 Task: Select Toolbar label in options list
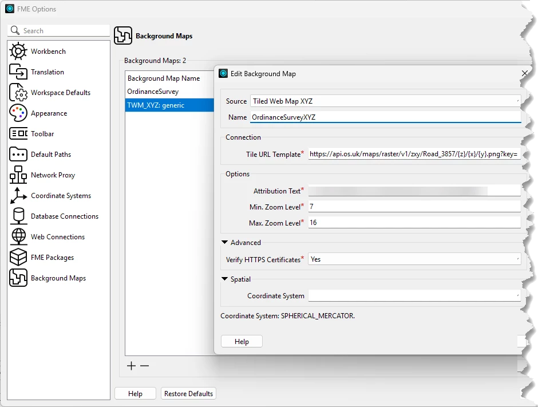tap(42, 134)
